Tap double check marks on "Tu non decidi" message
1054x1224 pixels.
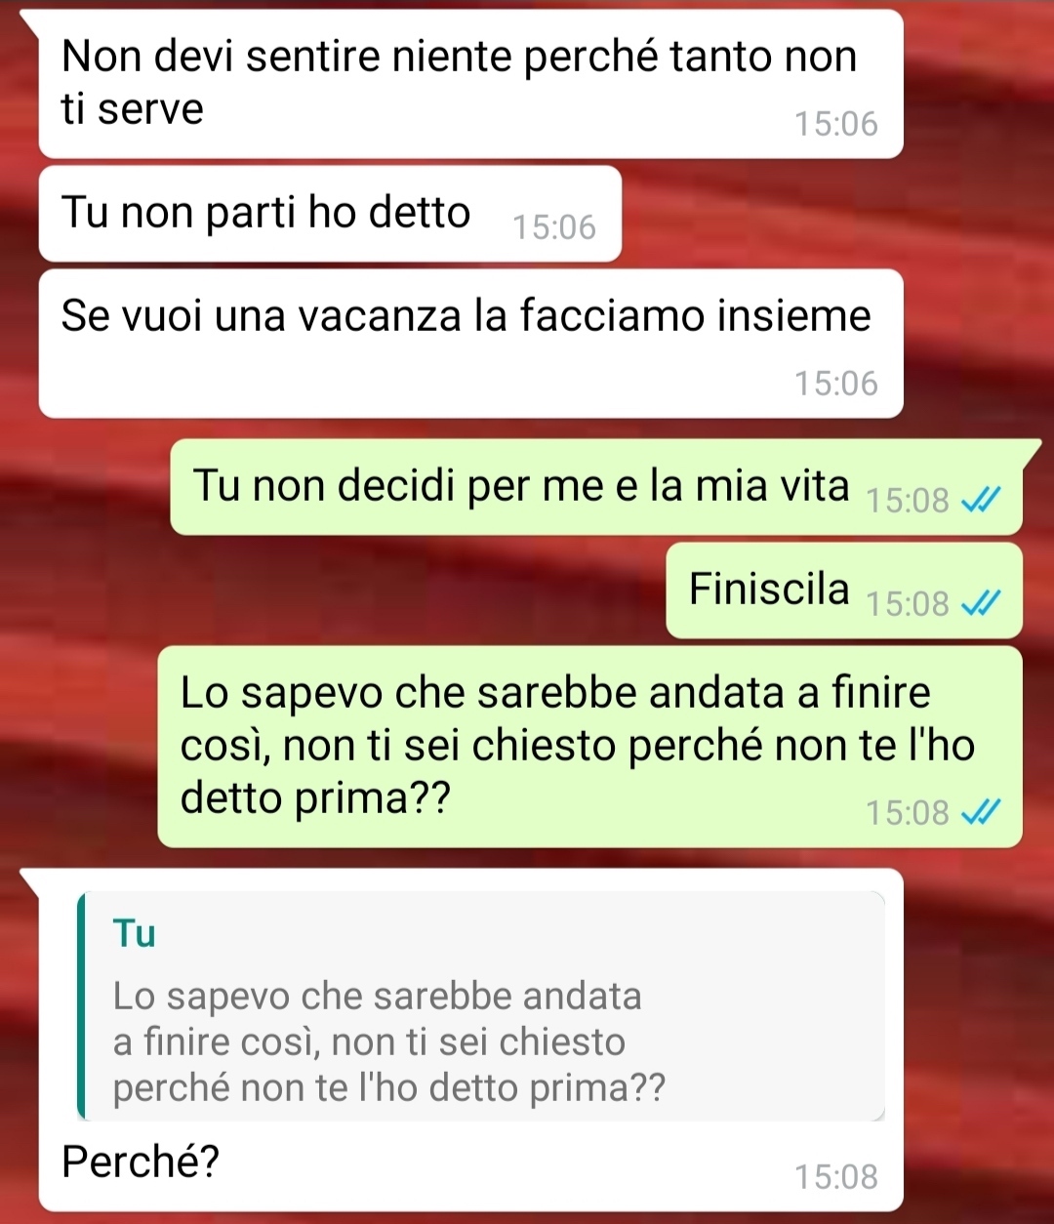pos(980,502)
